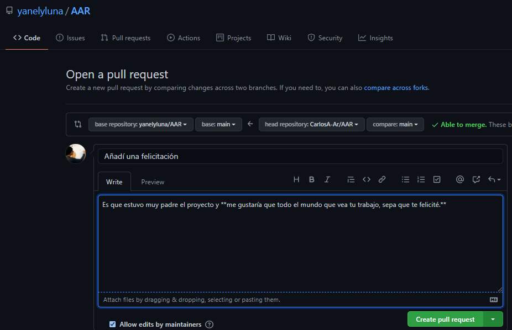Viewport: 512px width, 330px height.
Task: Toggle Allow edits by maintainers checkbox
Action: point(113,324)
